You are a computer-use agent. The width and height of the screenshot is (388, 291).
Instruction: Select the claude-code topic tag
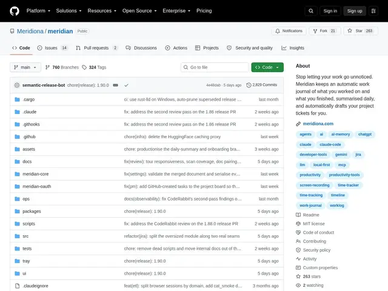click(x=330, y=144)
